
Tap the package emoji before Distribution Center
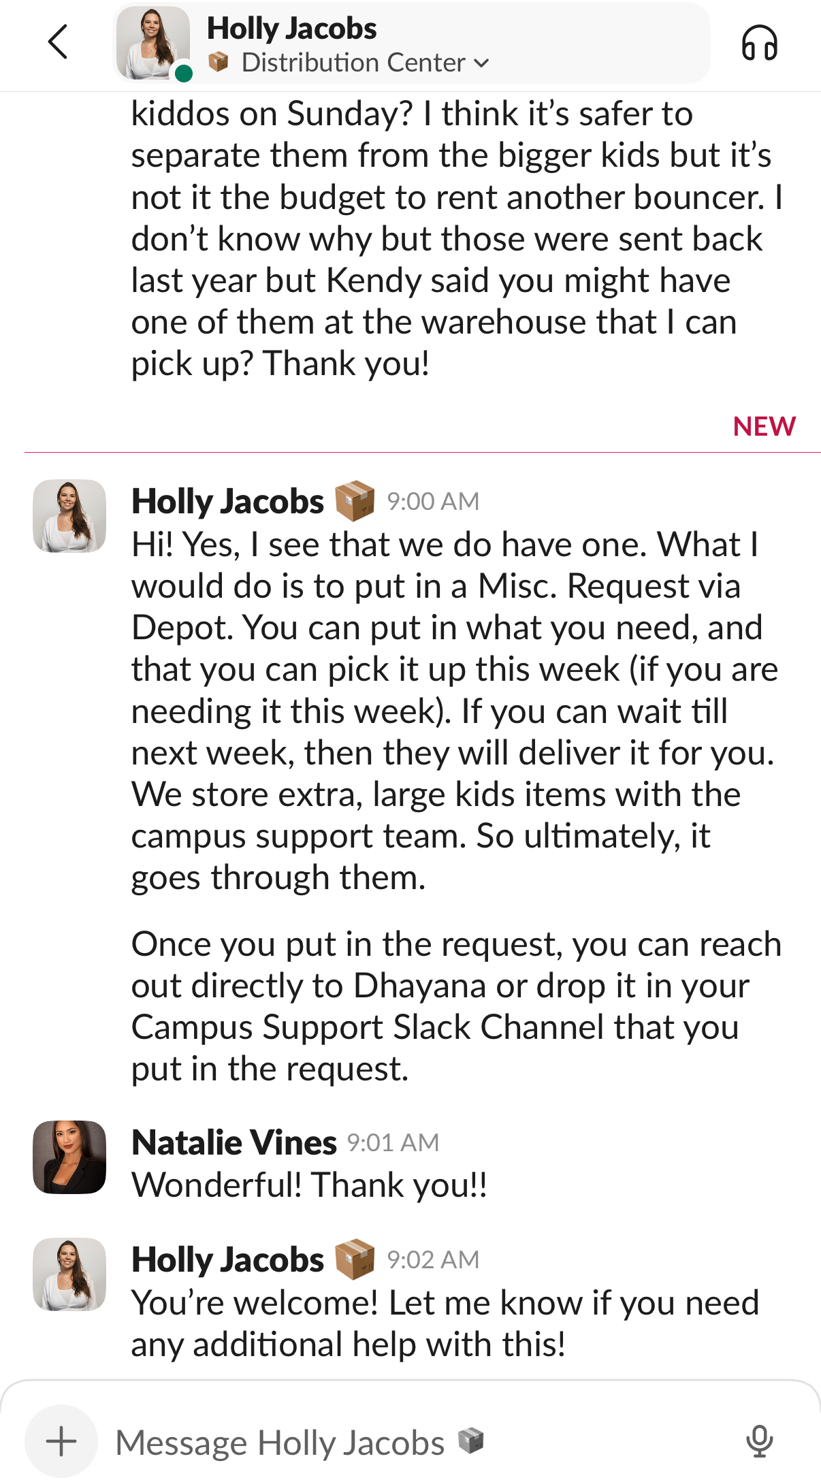pos(219,63)
